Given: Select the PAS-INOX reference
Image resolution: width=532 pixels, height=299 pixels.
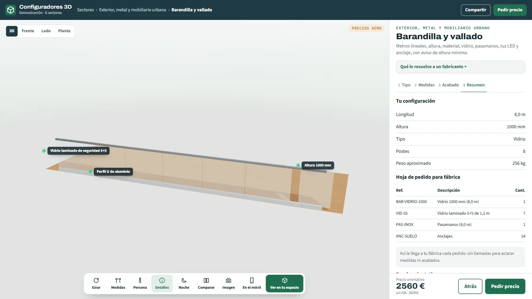Looking at the screenshot, I should [405, 225].
